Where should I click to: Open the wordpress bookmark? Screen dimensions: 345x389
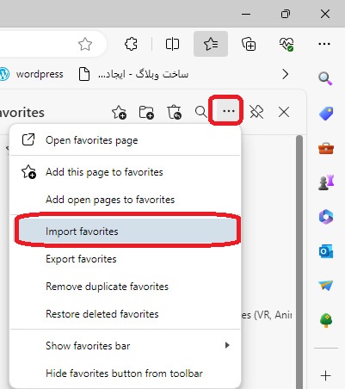32,74
